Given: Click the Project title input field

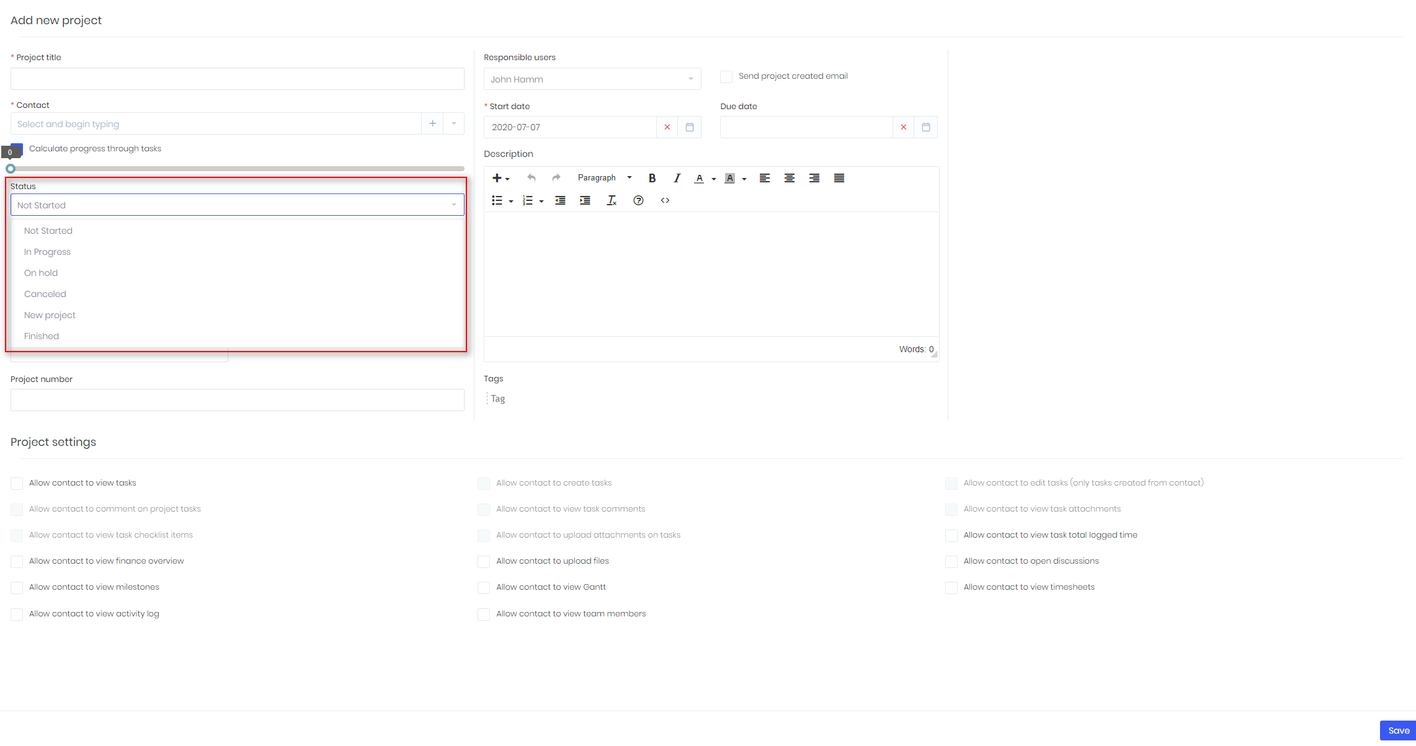Looking at the screenshot, I should pyautogui.click(x=237, y=79).
